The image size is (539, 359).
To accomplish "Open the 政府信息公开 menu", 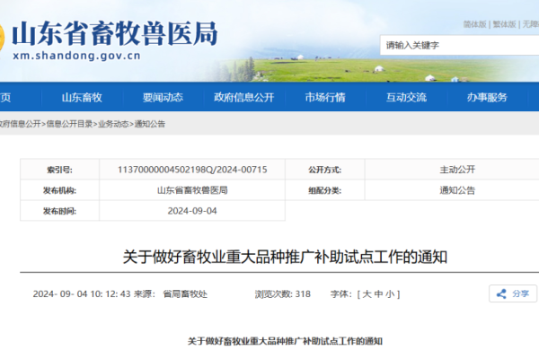I will click(244, 97).
